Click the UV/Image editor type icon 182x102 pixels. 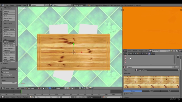[x=125, y=51]
